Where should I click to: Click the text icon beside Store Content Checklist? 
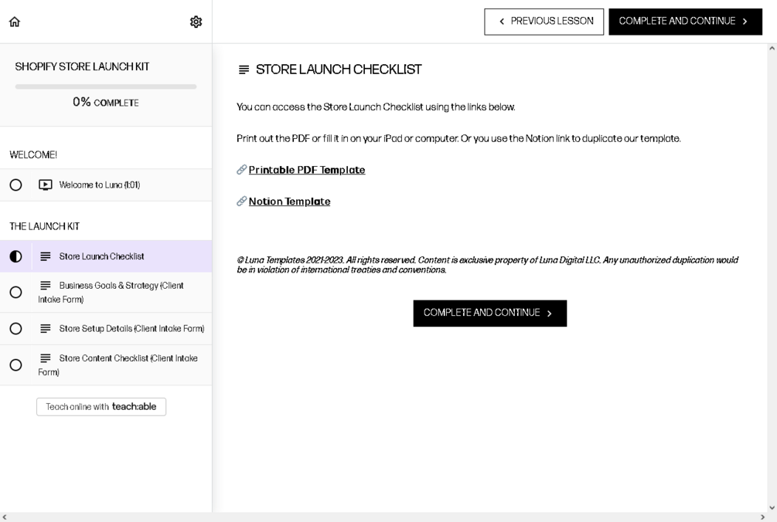pos(46,358)
